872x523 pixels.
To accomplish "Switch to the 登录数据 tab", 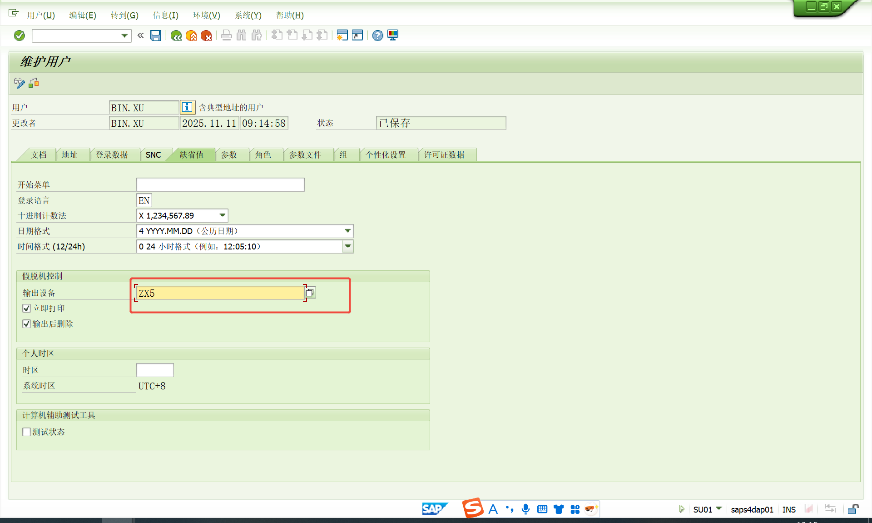I will click(x=112, y=155).
